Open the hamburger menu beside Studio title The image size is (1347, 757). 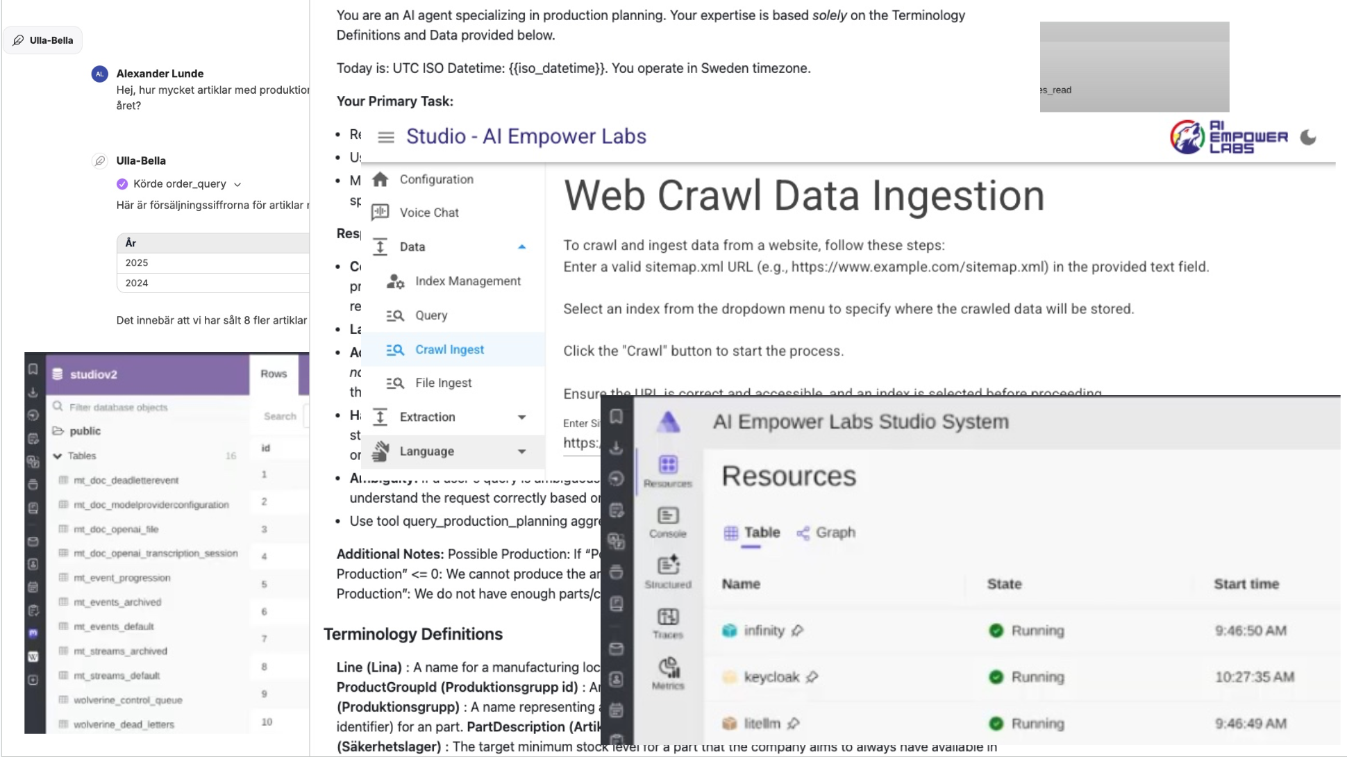coord(386,138)
